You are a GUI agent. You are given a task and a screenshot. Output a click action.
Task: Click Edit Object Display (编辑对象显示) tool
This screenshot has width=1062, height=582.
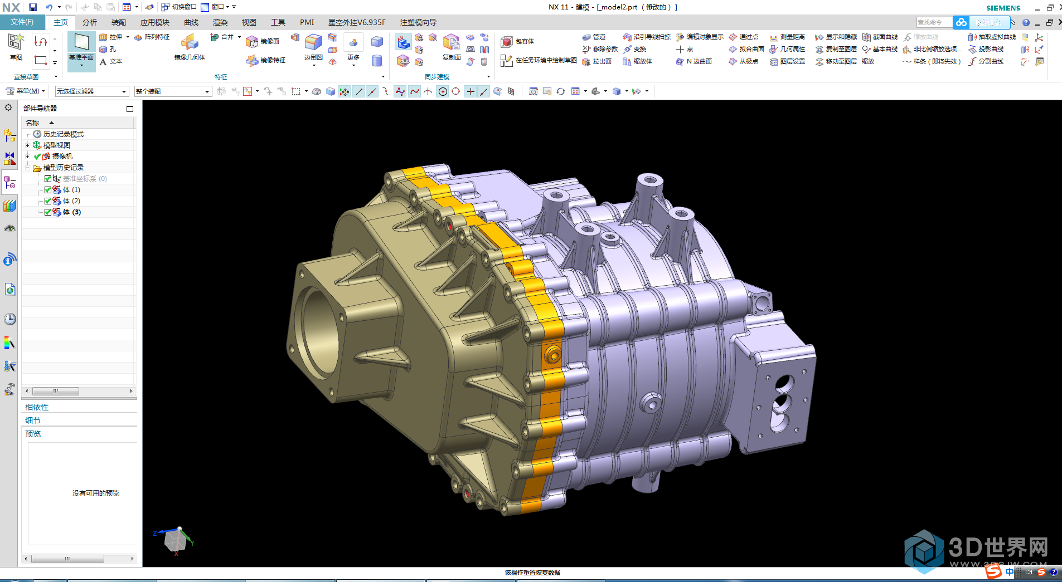[700, 37]
